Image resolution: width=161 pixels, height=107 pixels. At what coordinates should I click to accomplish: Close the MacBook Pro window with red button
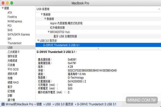point(3,3)
